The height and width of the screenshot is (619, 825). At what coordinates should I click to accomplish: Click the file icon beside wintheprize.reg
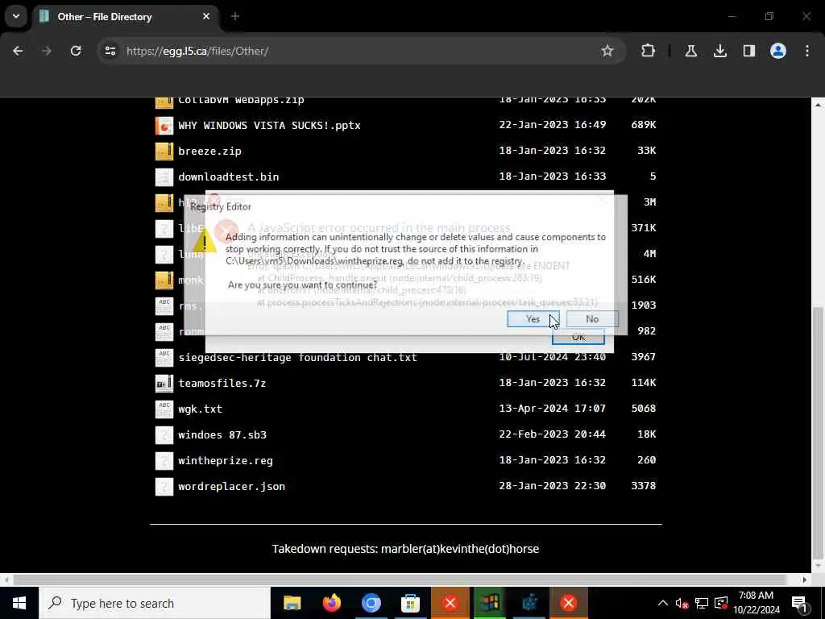[x=164, y=460]
